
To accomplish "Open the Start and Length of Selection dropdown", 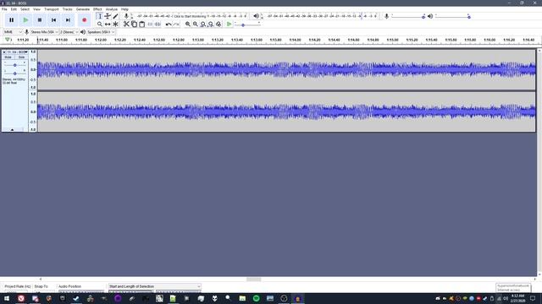I will coord(154,286).
